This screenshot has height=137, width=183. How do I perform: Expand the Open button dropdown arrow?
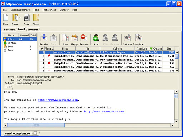(20, 17)
